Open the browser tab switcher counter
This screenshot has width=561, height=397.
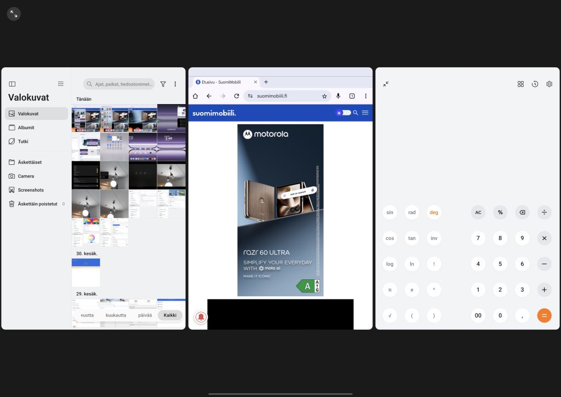coord(352,96)
